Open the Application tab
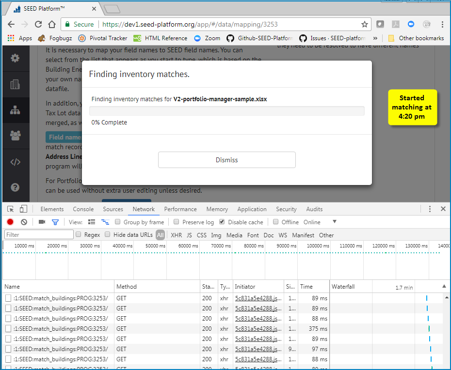Viewport: 451px width, 370px height. click(252, 209)
